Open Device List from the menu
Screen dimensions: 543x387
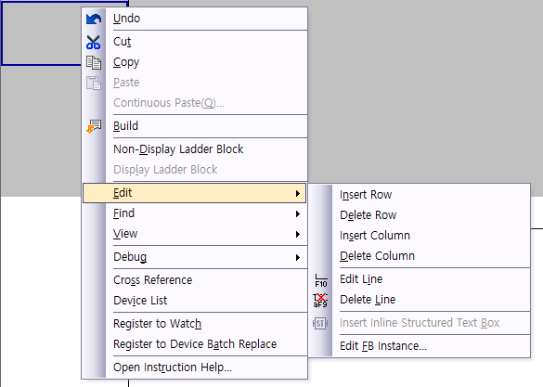[x=195, y=301]
